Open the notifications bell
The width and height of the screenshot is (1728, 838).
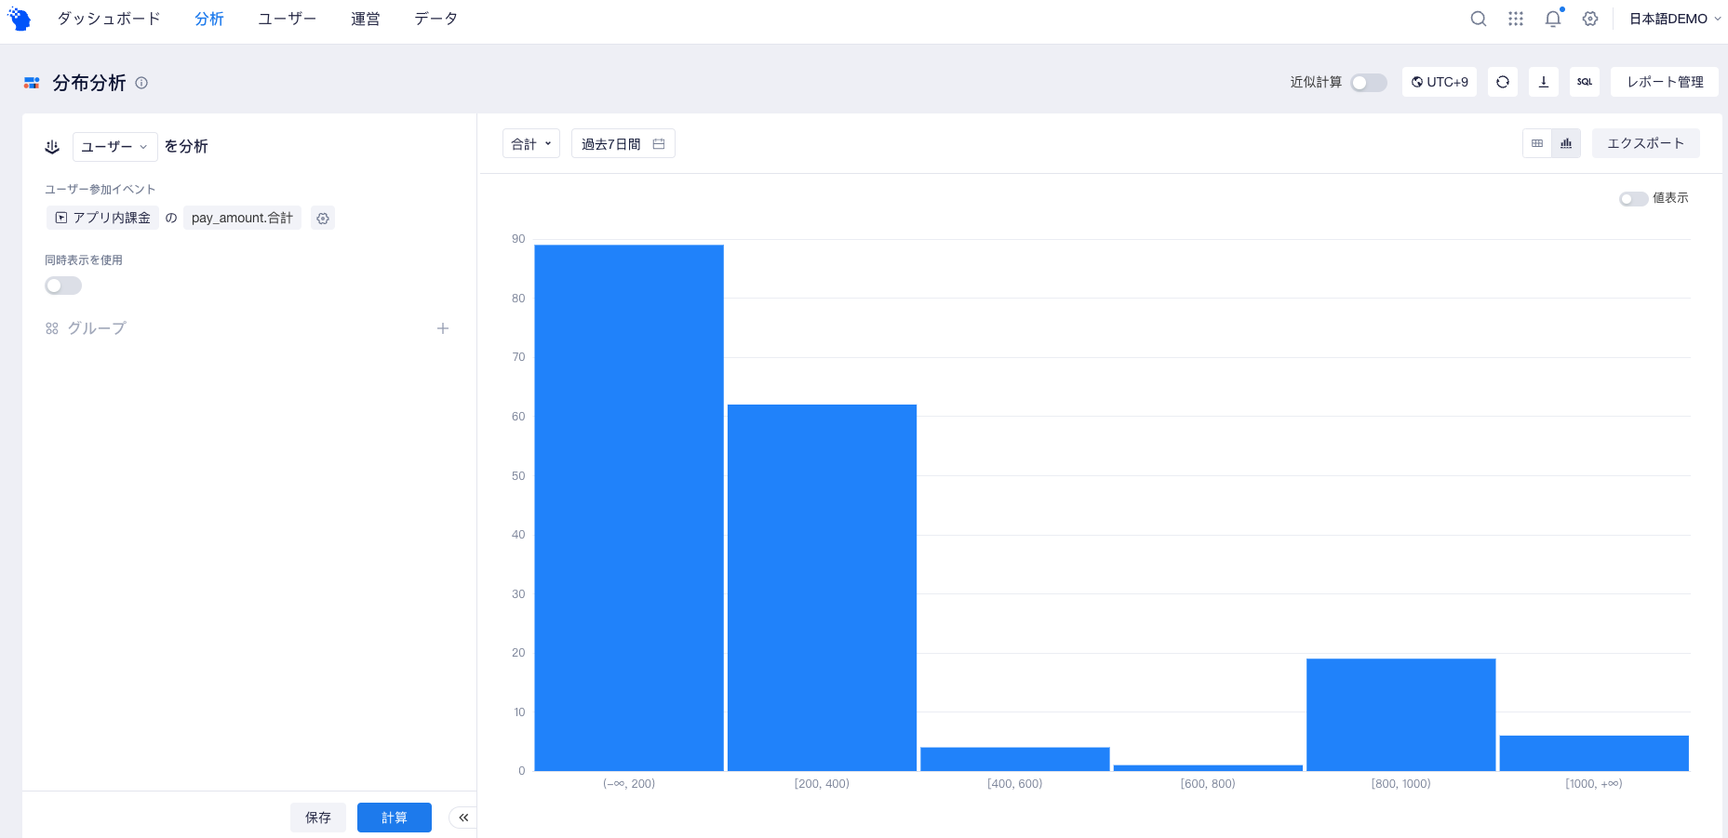pos(1553,19)
